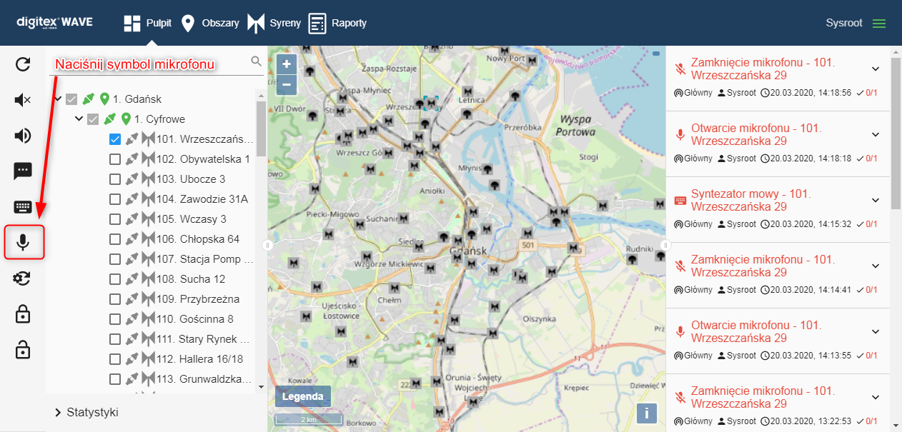The height and width of the screenshot is (432, 902).
Task: Switch to the Obszary tab
Action: pyautogui.click(x=210, y=23)
